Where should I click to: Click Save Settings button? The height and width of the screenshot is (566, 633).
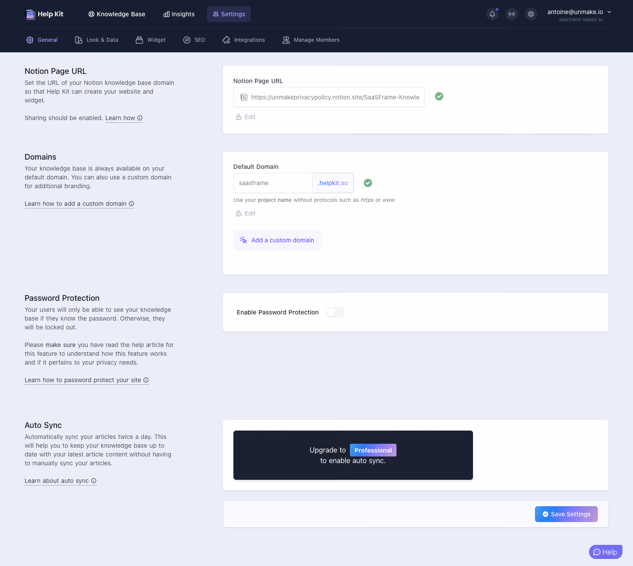point(566,514)
